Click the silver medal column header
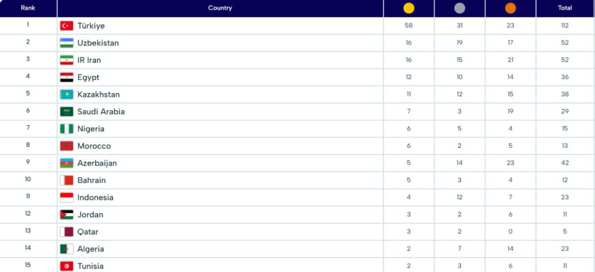Image resolution: width=595 pixels, height=272 pixels. [460, 8]
